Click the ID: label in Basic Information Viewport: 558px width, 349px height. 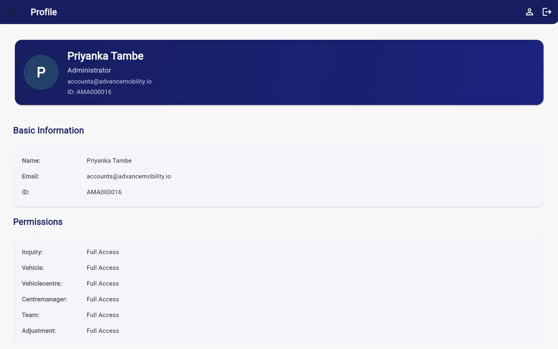pos(26,192)
